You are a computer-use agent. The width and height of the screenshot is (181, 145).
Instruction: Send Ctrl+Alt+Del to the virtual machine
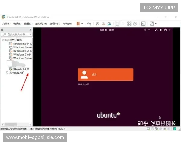point(89,24)
